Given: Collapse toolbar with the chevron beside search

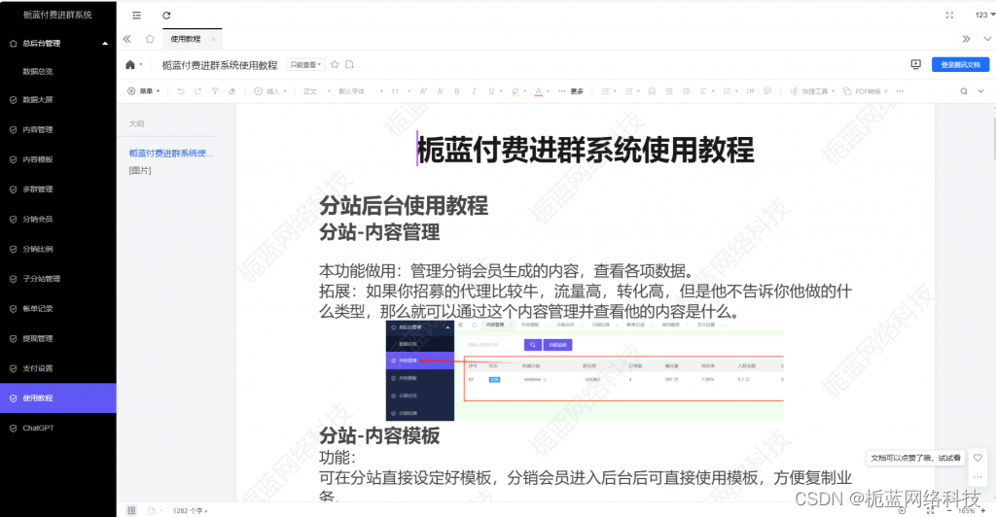Looking at the screenshot, I should (980, 91).
